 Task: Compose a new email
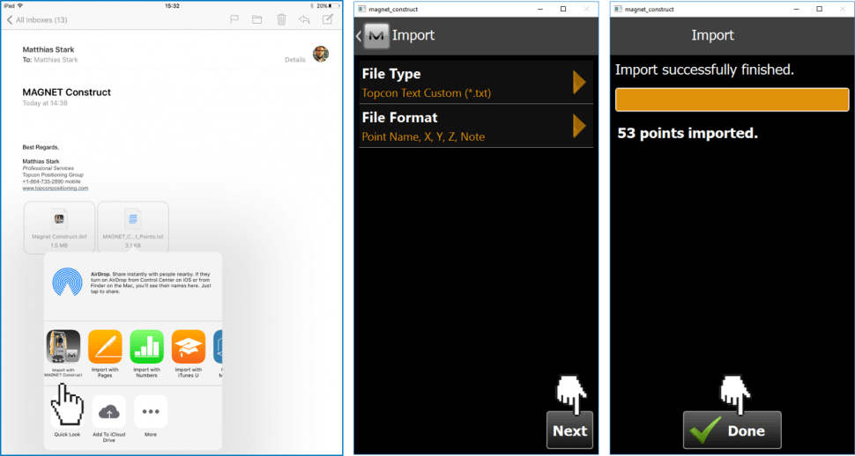[329, 19]
